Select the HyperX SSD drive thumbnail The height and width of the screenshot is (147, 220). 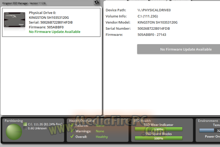pos(15,20)
